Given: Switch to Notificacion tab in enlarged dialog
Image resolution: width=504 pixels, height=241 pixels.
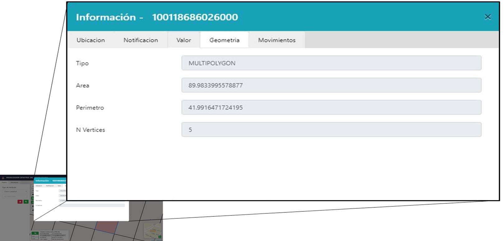Looking at the screenshot, I should click(141, 40).
